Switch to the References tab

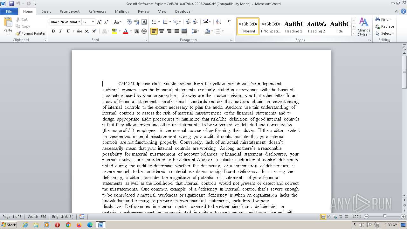[x=97, y=11]
